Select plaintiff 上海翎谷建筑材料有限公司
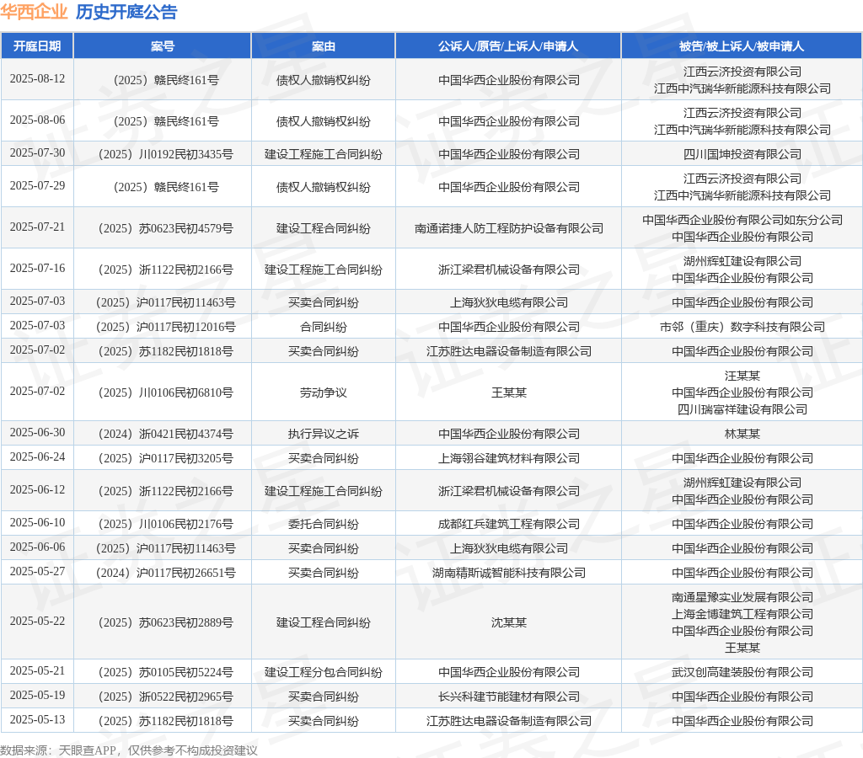 [x=508, y=459]
